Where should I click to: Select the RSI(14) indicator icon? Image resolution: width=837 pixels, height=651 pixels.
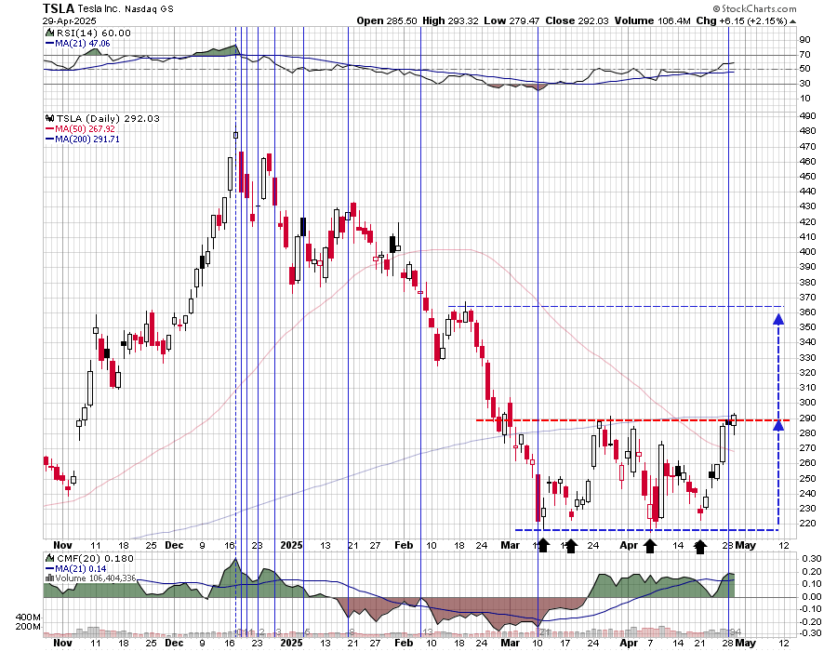click(x=47, y=31)
